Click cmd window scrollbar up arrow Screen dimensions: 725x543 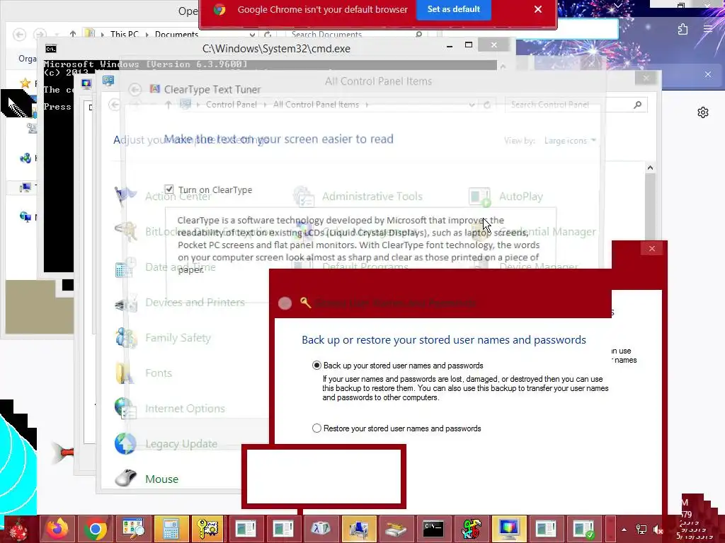tap(503, 66)
